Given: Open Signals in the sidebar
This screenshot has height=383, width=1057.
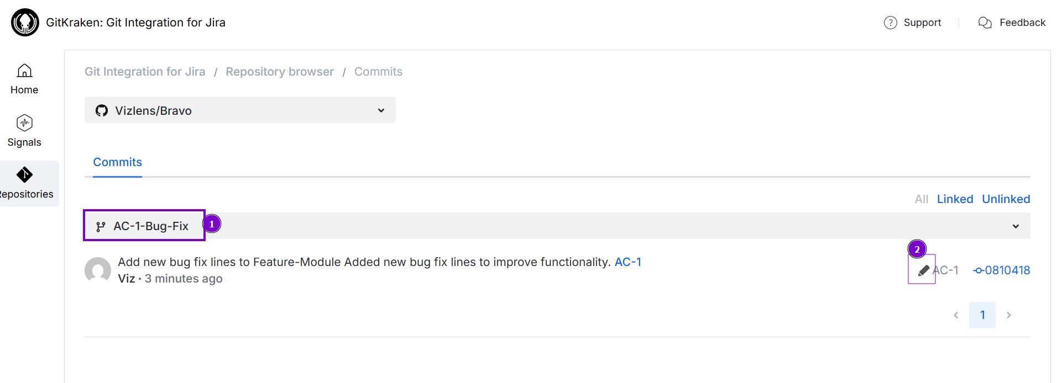Looking at the screenshot, I should [x=24, y=131].
